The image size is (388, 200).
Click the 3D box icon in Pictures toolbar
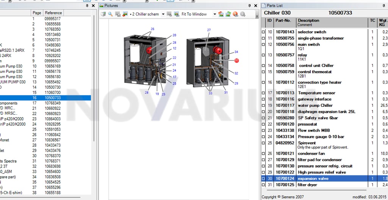pos(103,14)
